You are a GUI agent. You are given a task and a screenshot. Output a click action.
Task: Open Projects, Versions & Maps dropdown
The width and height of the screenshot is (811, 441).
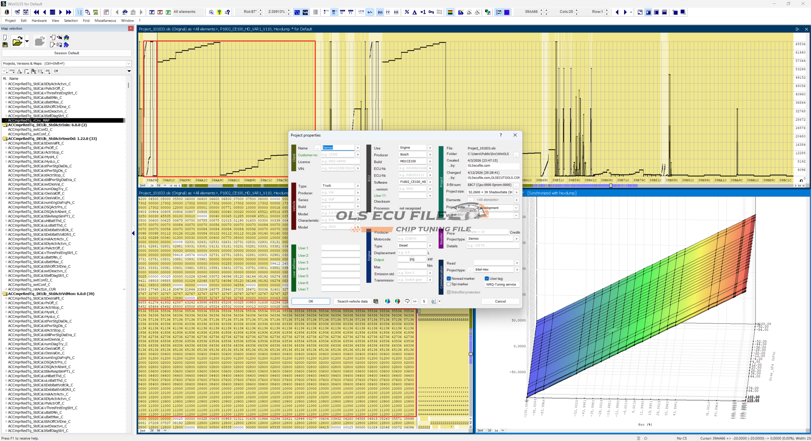point(129,63)
